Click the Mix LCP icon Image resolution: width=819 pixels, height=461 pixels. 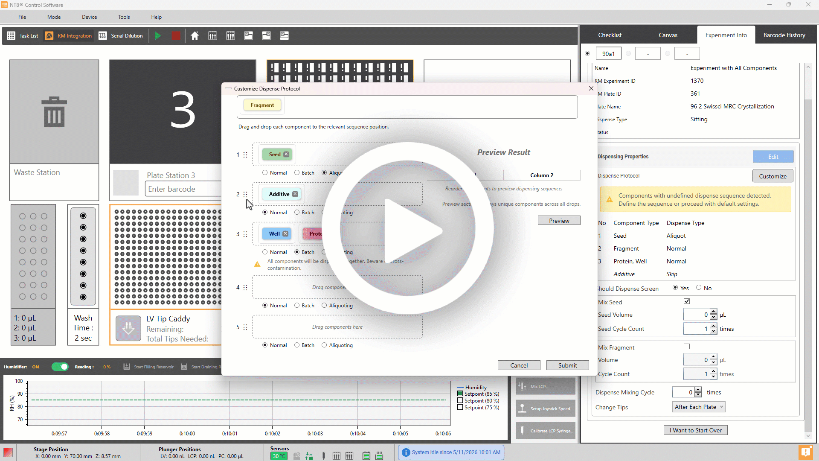[x=522, y=386]
